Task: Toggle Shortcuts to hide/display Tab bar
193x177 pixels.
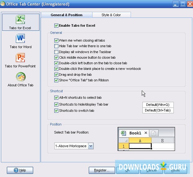Action: coord(56,104)
